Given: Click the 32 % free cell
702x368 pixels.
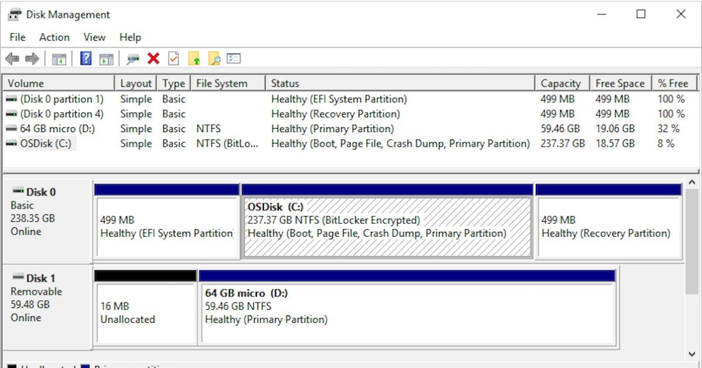Looking at the screenshot, I should [668, 129].
